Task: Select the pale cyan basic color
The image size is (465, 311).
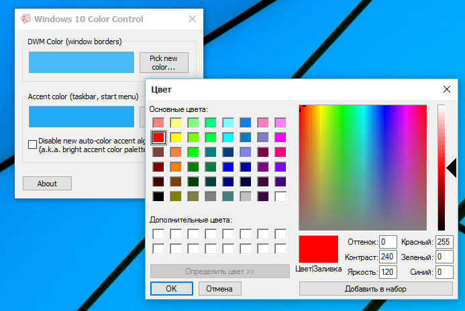Action: point(228,123)
